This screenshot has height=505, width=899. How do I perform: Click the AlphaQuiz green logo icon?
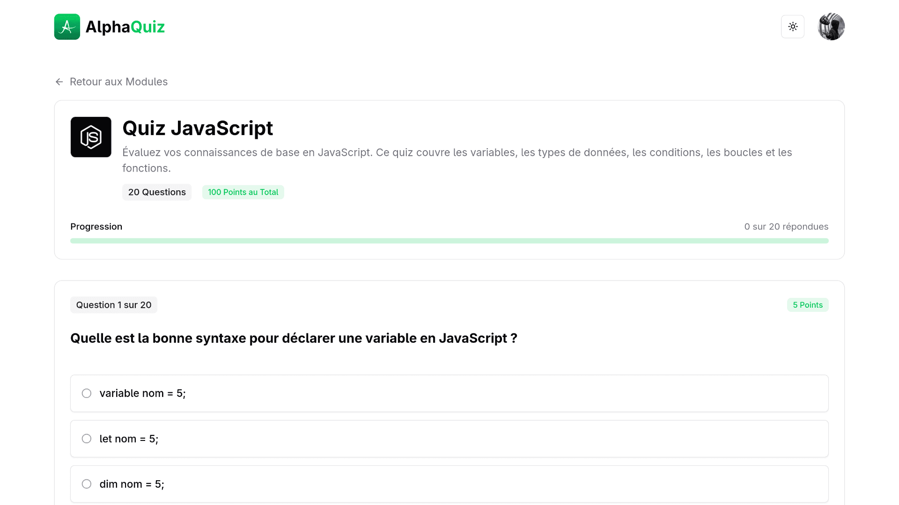point(67,27)
